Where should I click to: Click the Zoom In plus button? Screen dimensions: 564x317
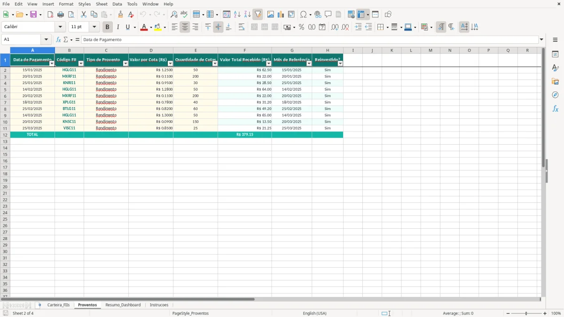coord(545,313)
